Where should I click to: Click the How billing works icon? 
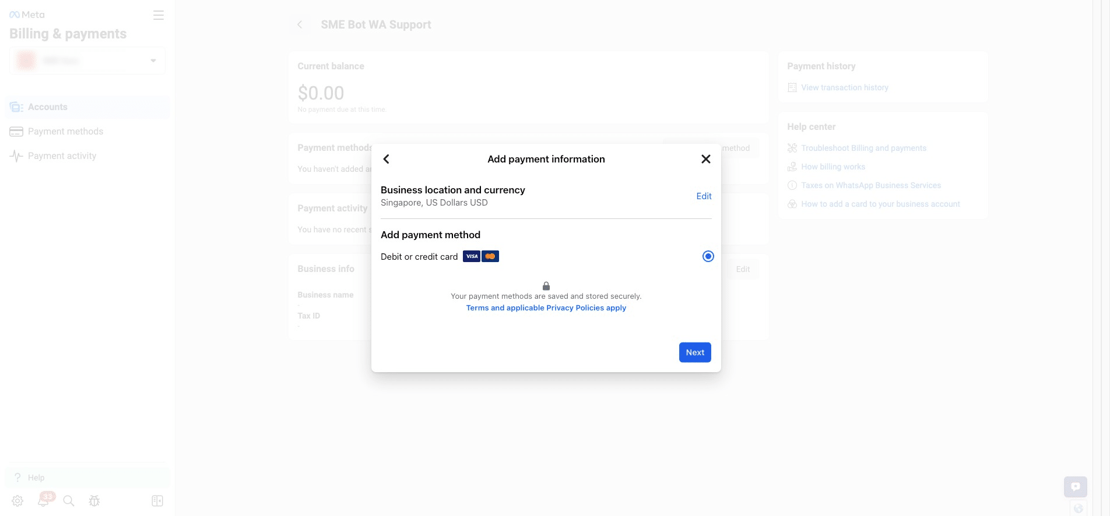pos(792,167)
